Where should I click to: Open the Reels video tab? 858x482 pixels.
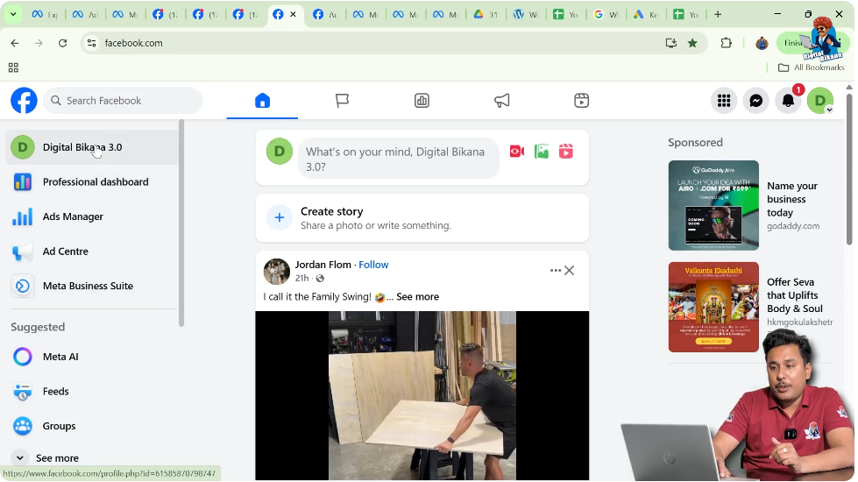tap(582, 101)
